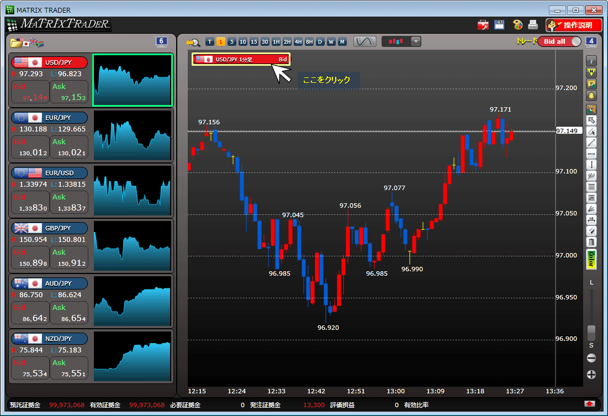Click the AUD/JPY currency pair header

[x=49, y=283]
